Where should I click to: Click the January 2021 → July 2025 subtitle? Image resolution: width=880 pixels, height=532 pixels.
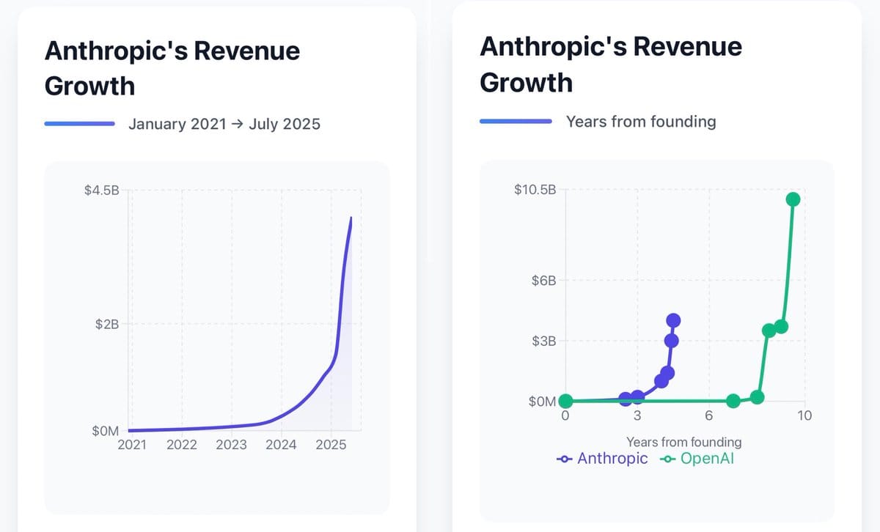(224, 124)
